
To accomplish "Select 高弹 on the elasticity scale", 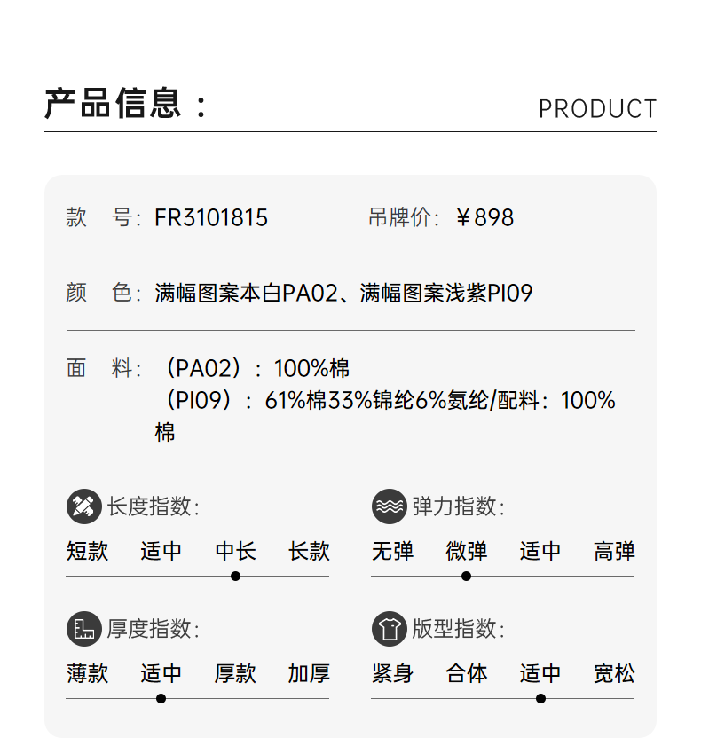I will pyautogui.click(x=614, y=551).
